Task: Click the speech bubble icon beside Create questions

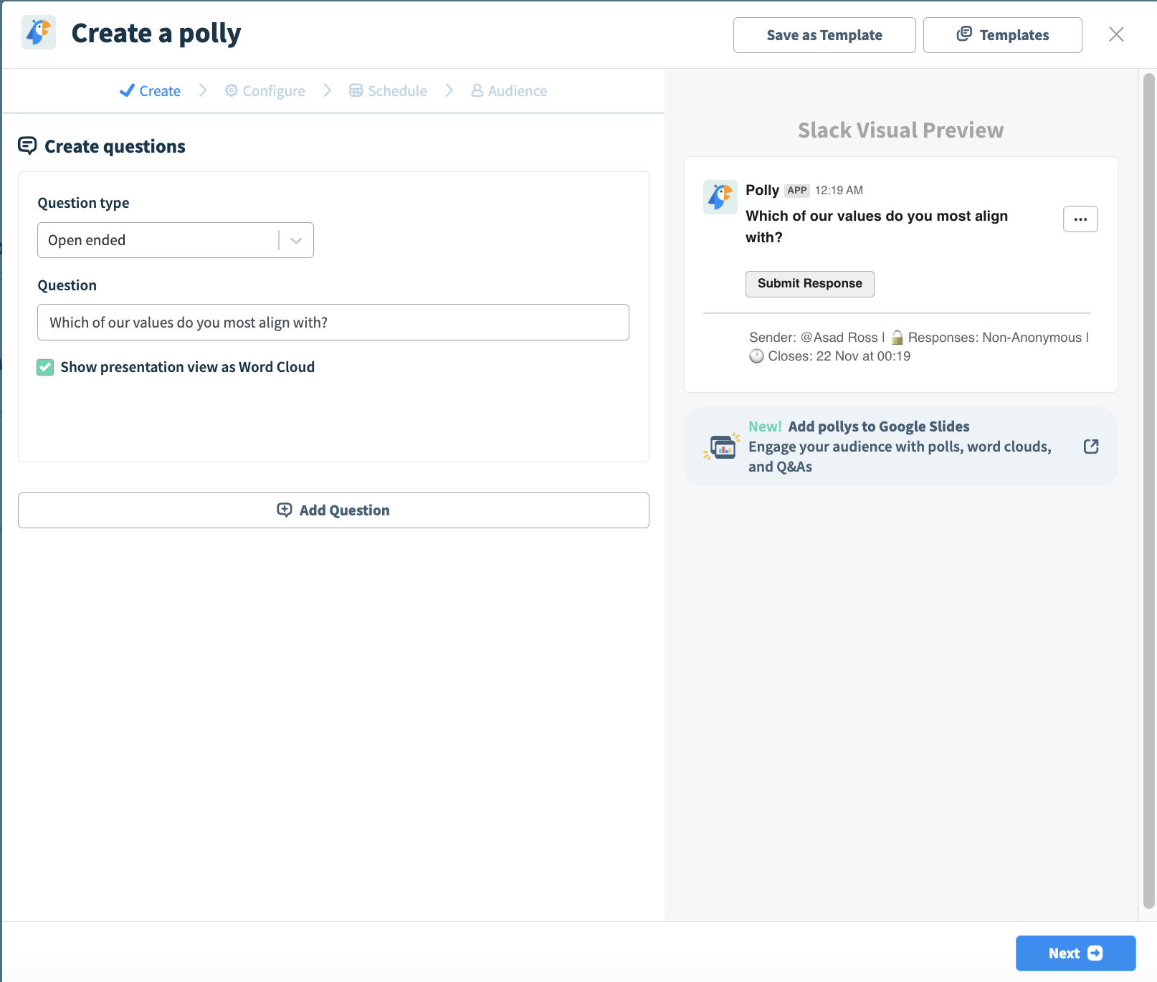Action: coord(27,146)
